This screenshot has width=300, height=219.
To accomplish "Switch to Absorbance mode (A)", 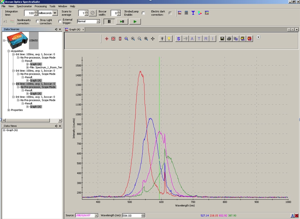I will pos(192,39).
